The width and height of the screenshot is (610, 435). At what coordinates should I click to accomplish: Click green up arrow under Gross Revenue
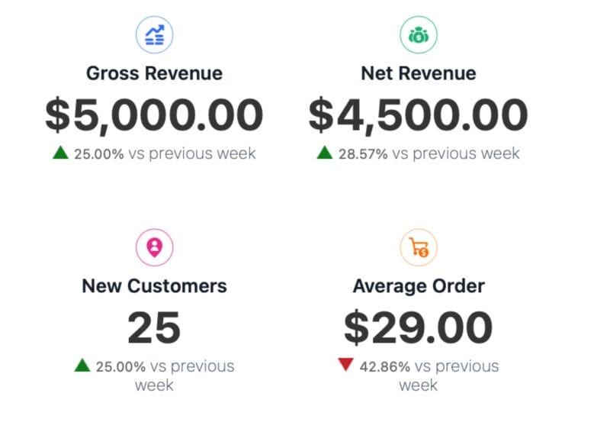point(61,153)
